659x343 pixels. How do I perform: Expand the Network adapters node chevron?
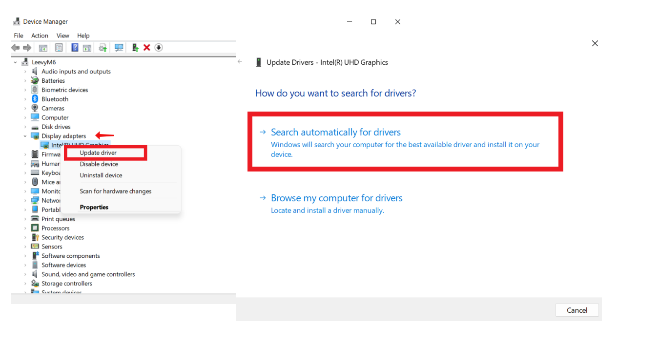25,200
